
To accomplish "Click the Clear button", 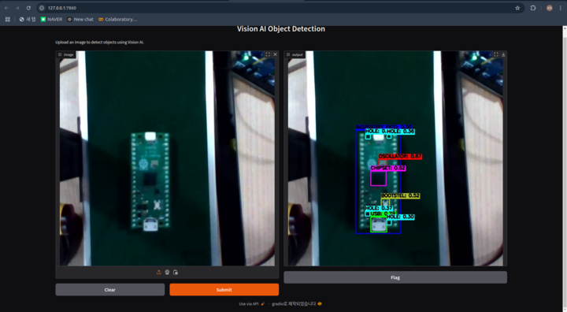I will tap(110, 290).
